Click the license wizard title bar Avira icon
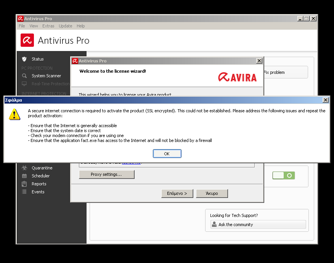This screenshot has width=334, height=263. [75, 61]
